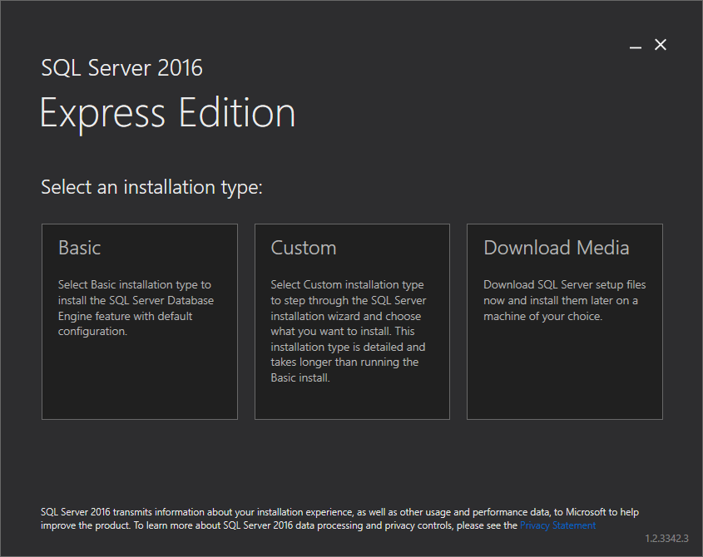Click the "Custom" tile heading

304,248
